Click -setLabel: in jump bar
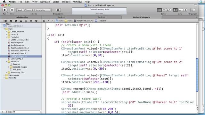 point(100,21)
